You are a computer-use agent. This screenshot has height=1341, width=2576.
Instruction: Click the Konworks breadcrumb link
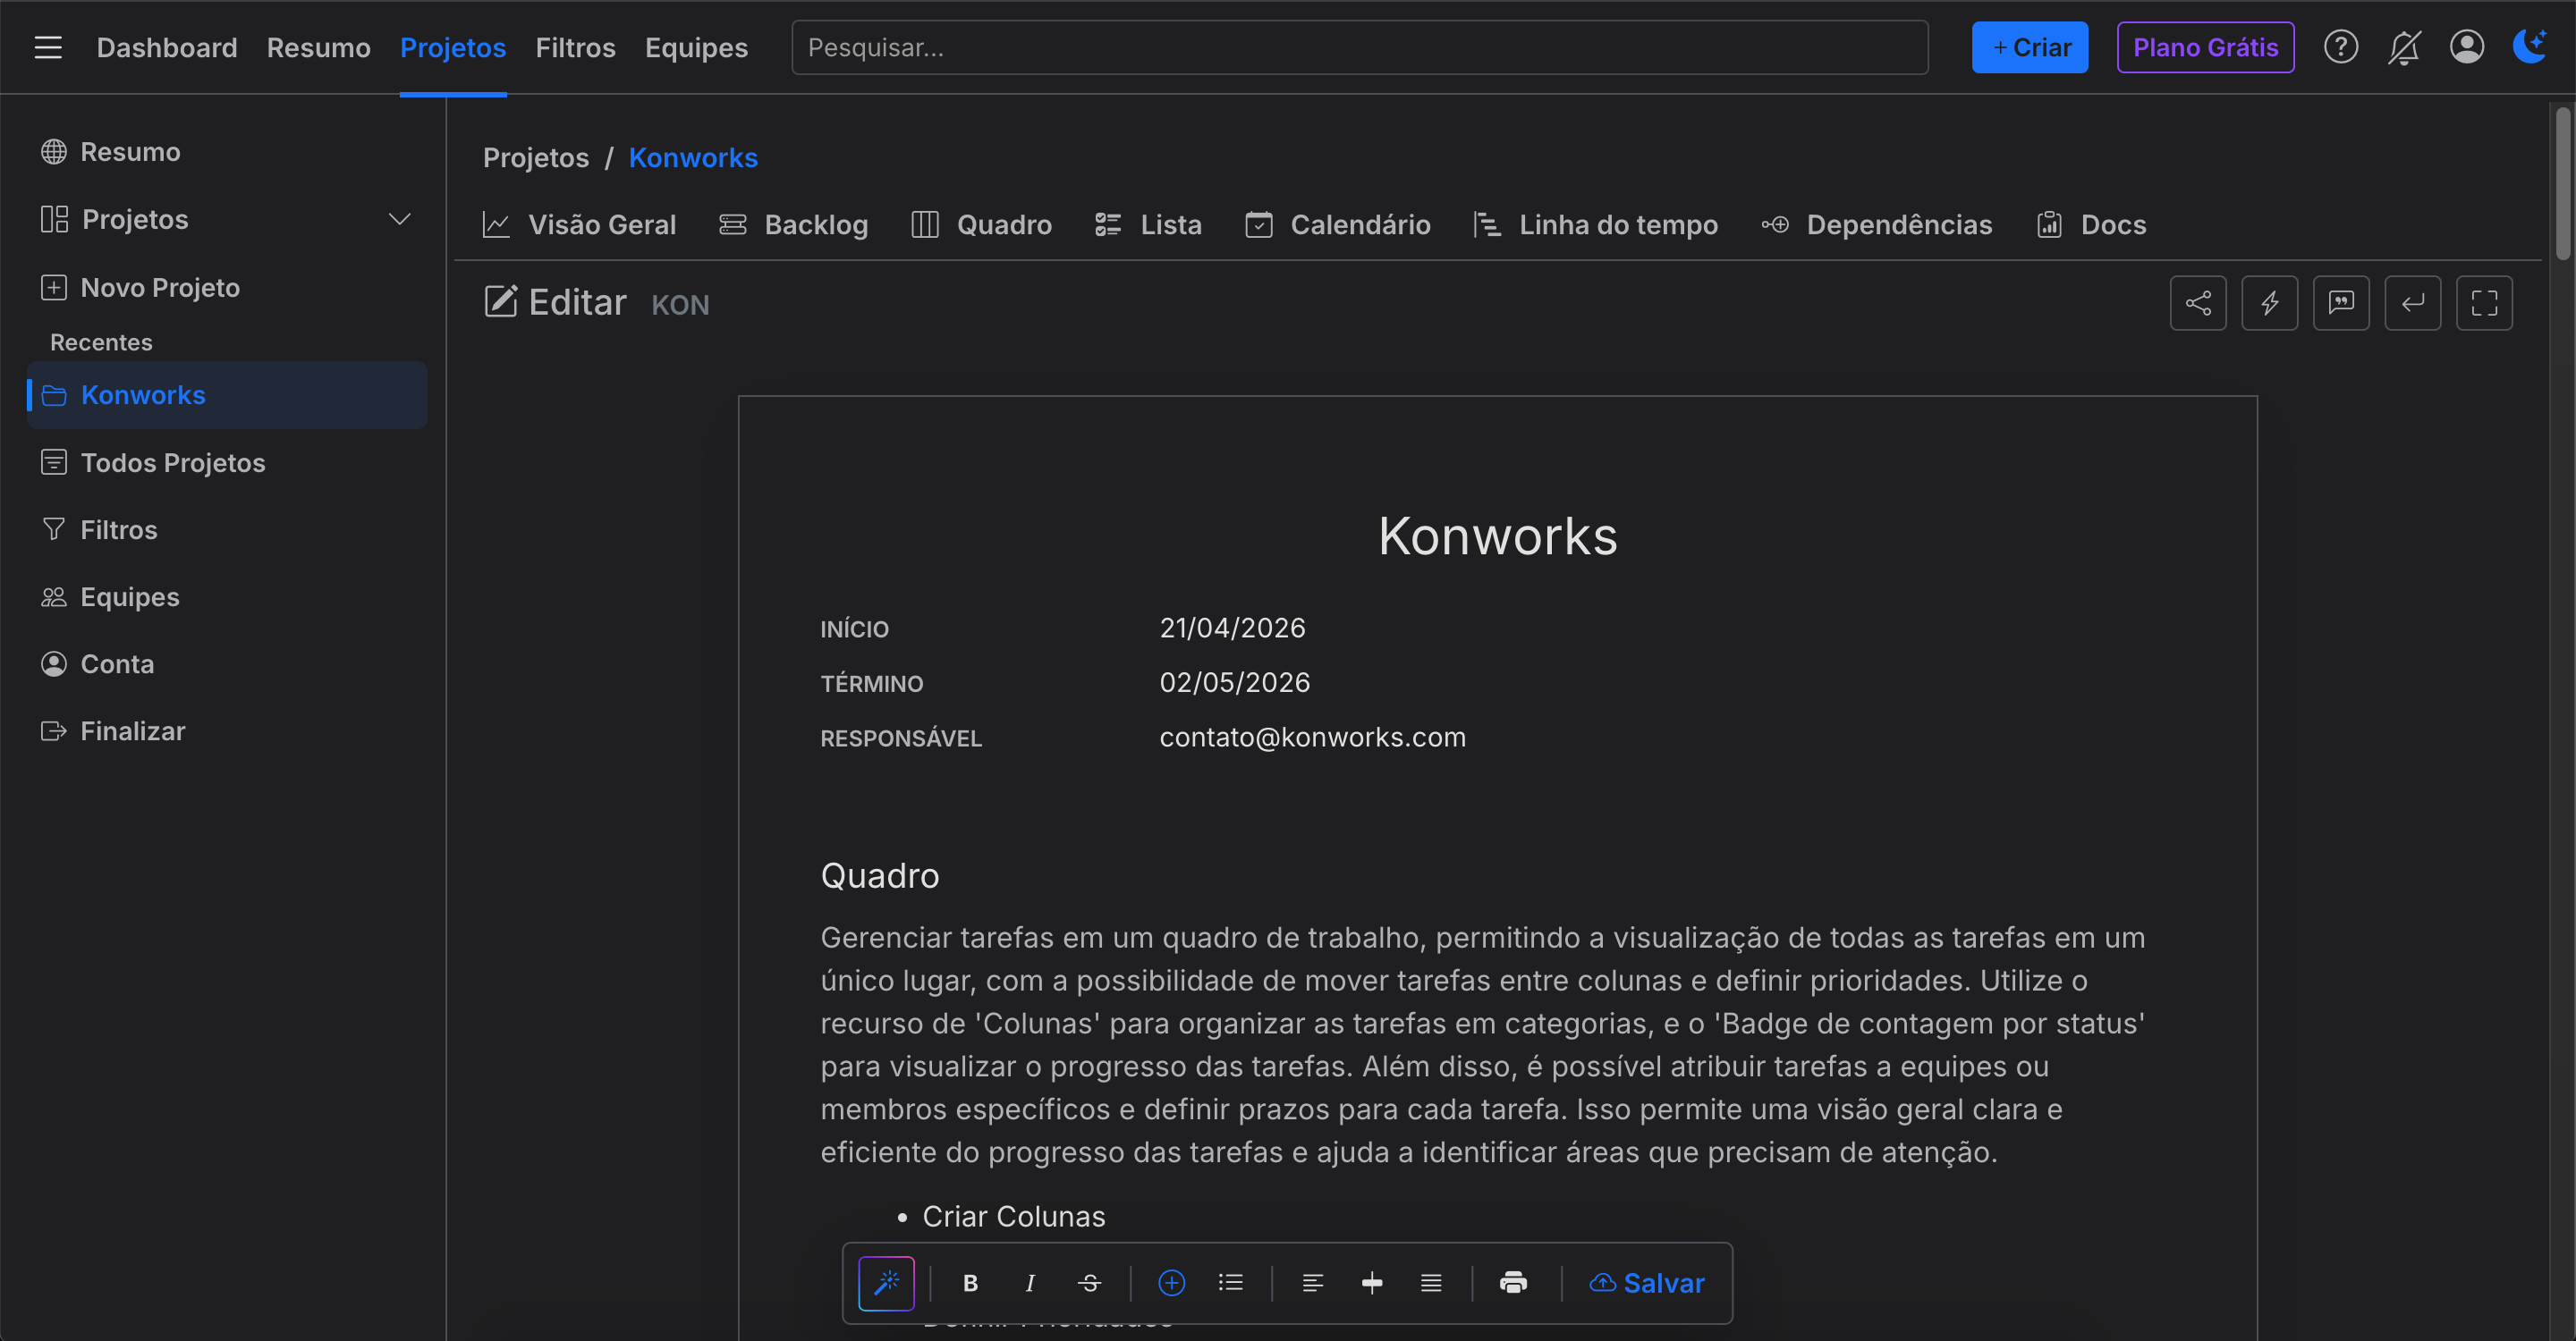(693, 158)
